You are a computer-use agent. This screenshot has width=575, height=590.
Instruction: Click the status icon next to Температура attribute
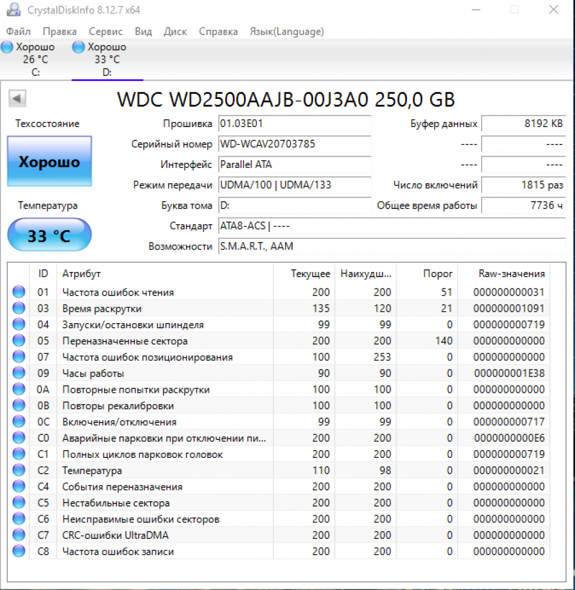point(19,470)
